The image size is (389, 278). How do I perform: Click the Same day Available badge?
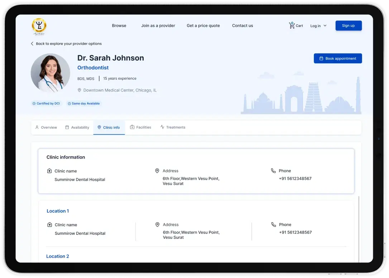coord(84,104)
